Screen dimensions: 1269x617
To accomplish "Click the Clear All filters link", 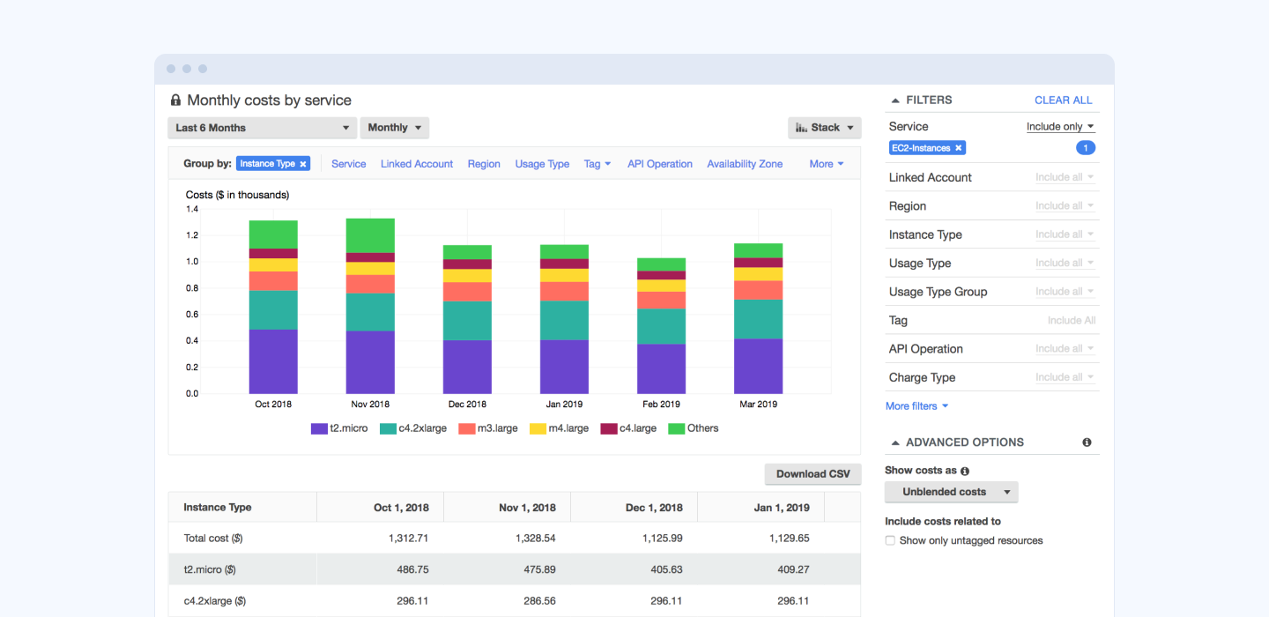I will (1063, 100).
